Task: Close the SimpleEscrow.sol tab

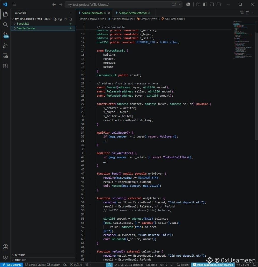Action: point(109,13)
